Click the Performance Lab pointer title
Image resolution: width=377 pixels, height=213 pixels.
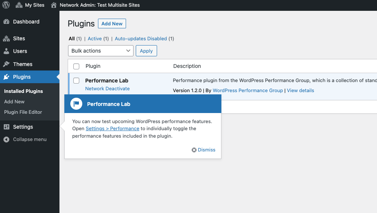(109, 104)
